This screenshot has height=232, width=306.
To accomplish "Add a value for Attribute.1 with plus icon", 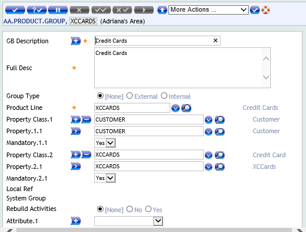I will pyautogui.click(x=75, y=221).
